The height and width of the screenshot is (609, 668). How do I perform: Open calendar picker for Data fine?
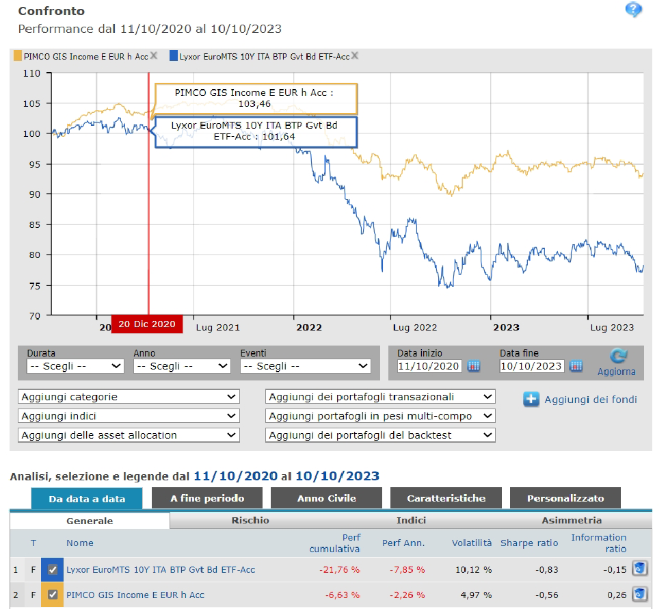(576, 366)
